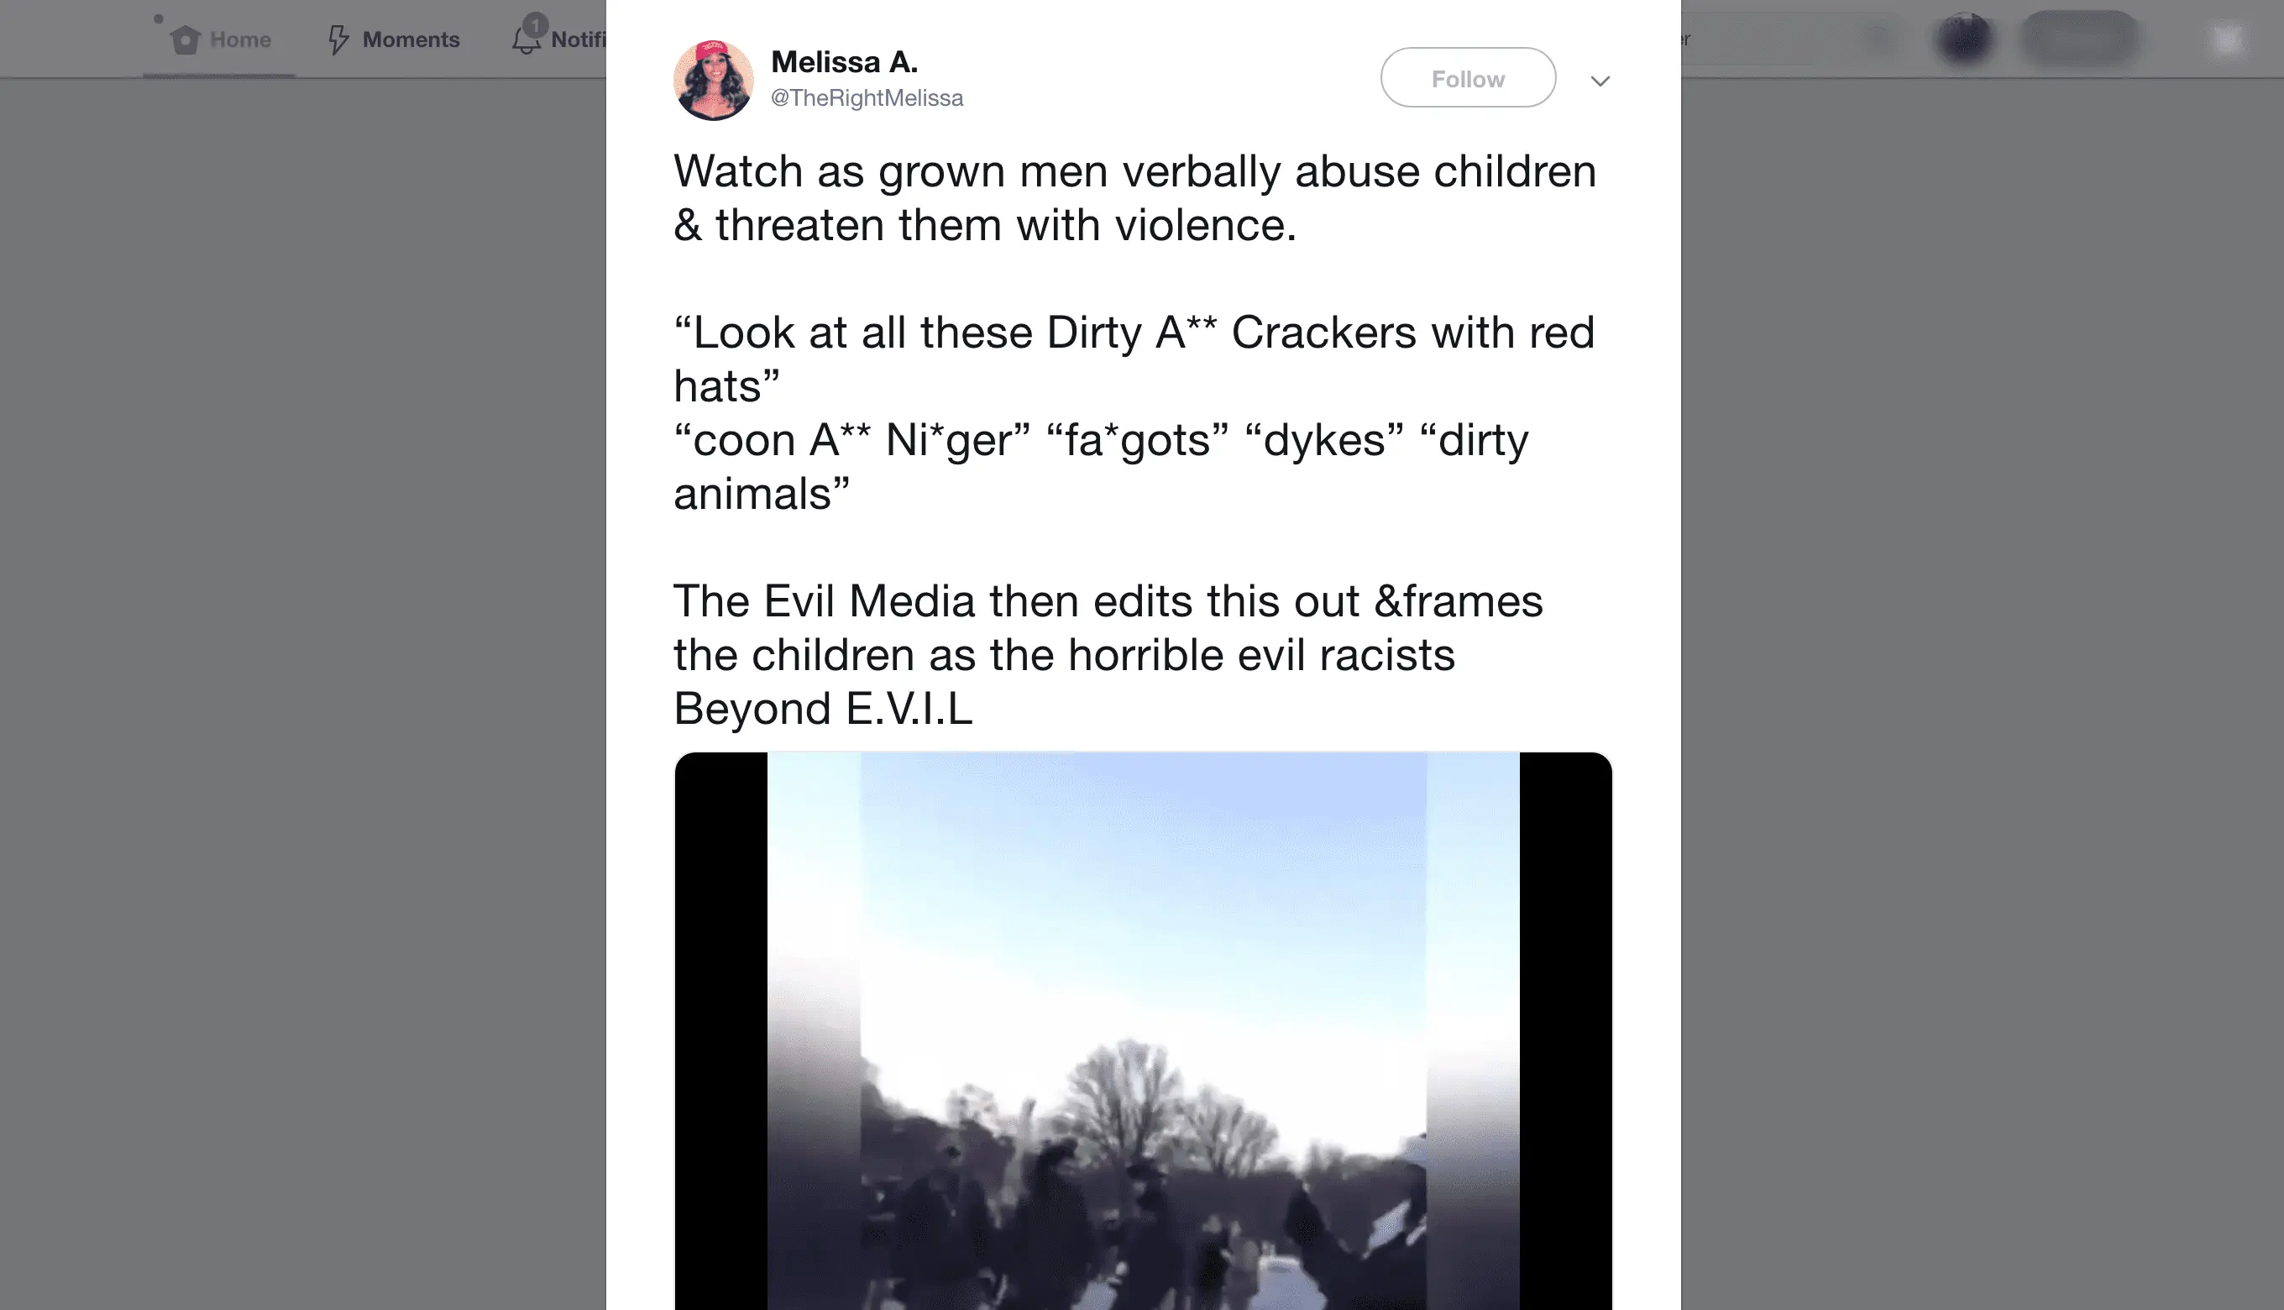Click the Moments lightning bolt icon
This screenshot has height=1310, width=2284.
point(338,39)
